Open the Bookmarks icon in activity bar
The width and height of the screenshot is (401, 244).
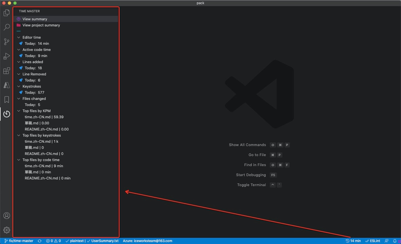click(7, 99)
